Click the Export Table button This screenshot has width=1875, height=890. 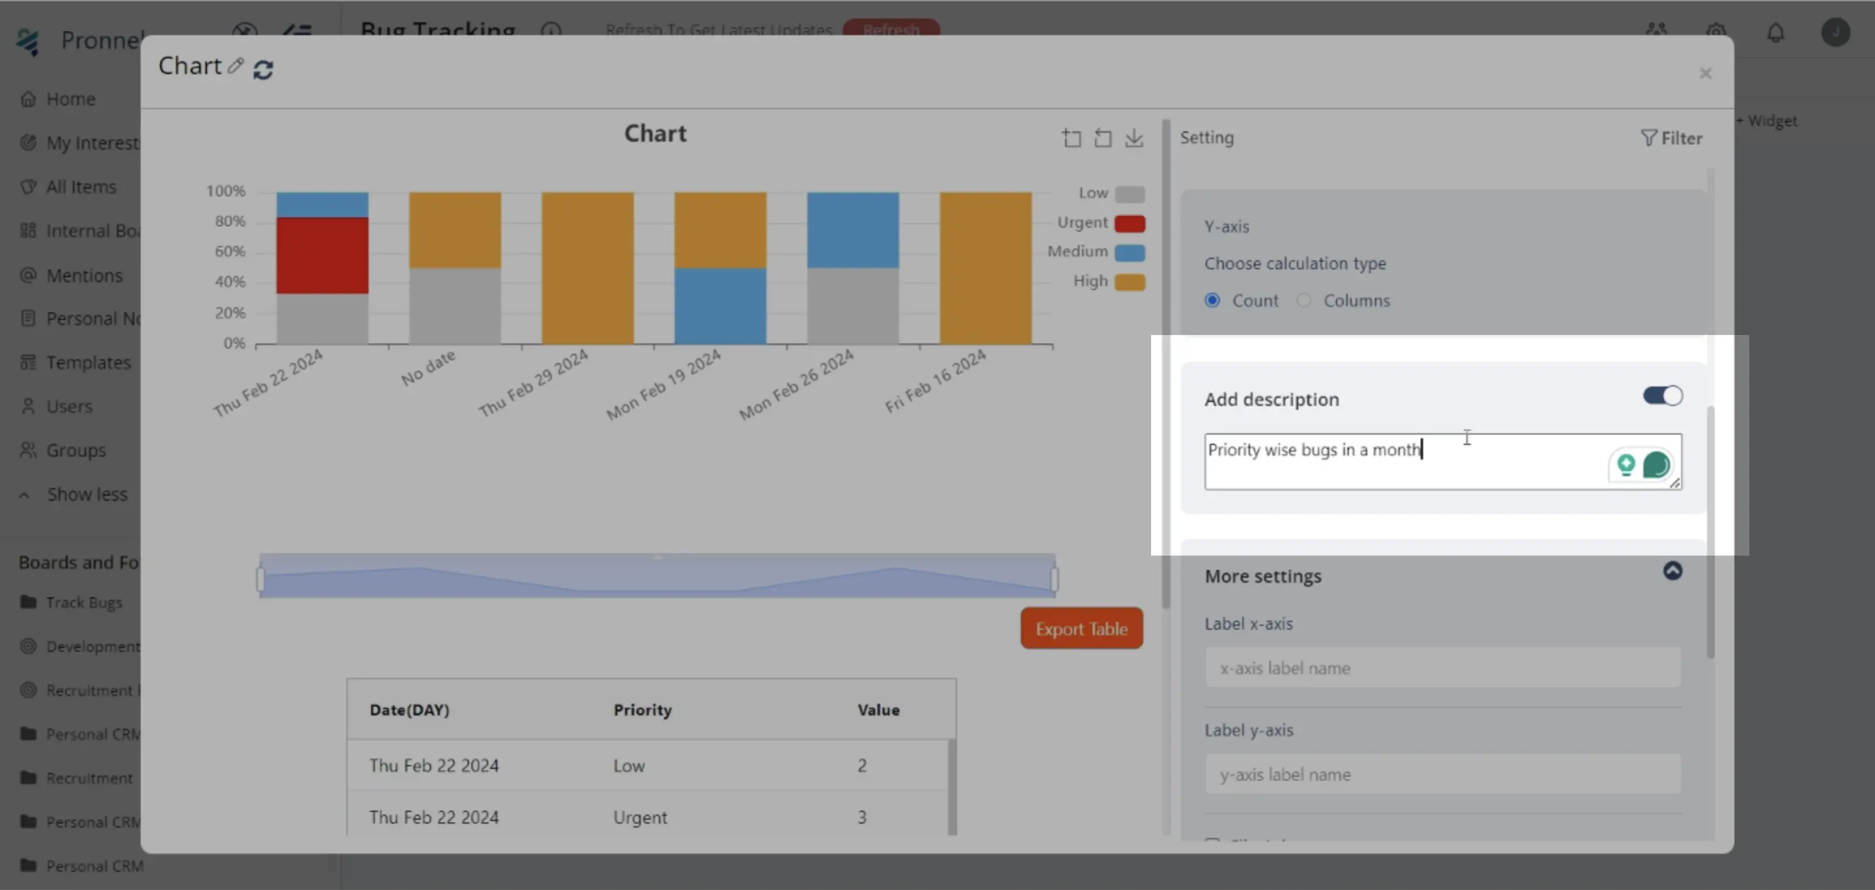(x=1081, y=628)
